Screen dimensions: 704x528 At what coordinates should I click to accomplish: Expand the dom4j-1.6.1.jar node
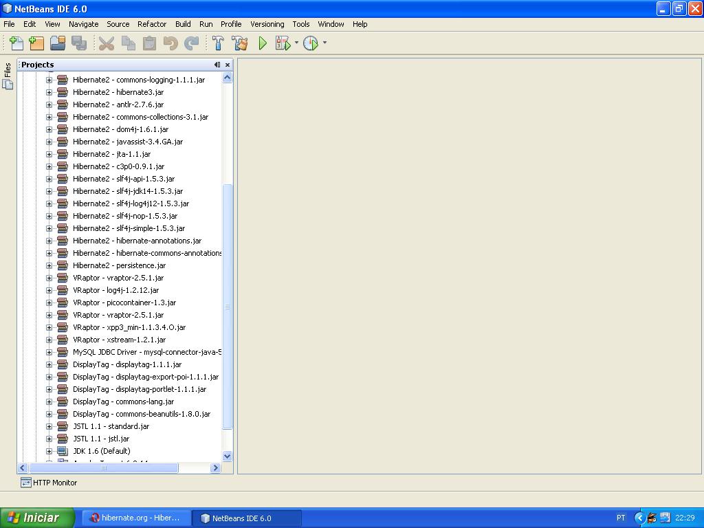coord(49,129)
